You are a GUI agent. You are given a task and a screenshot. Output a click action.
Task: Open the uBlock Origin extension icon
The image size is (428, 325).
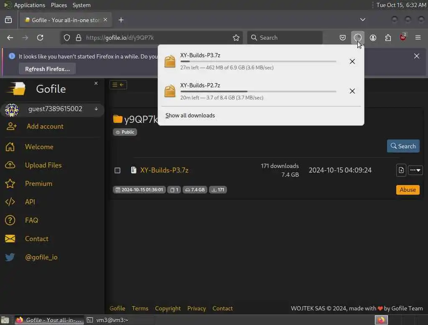pos(403,37)
